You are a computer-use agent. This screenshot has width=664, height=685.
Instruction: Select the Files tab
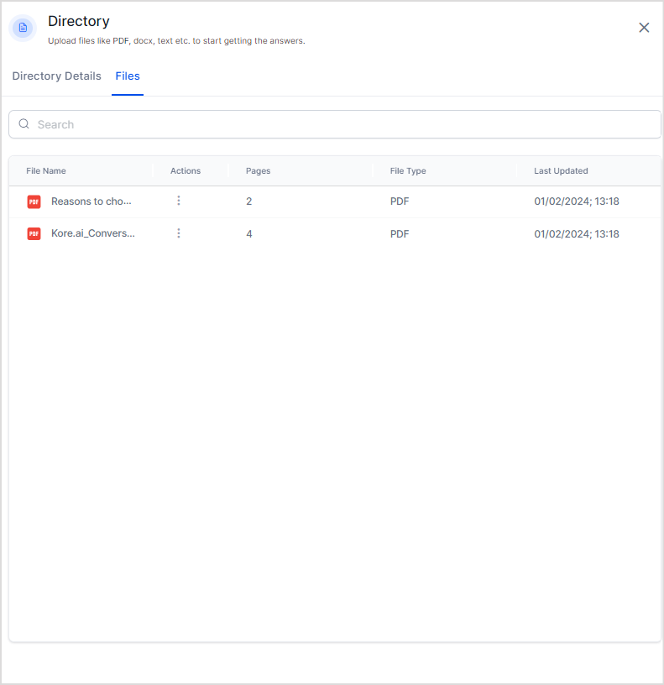click(x=128, y=76)
